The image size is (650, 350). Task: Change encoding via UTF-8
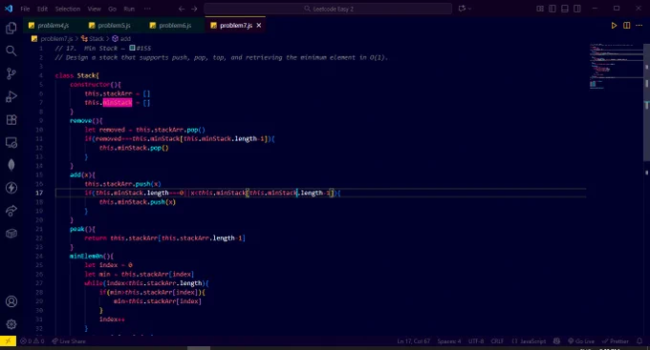(476, 341)
